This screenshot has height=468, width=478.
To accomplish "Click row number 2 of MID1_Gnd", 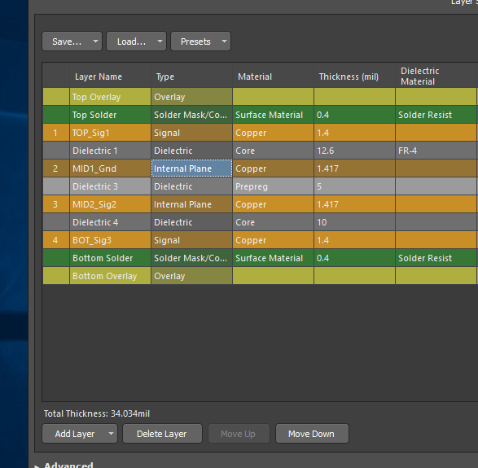I will pos(56,168).
